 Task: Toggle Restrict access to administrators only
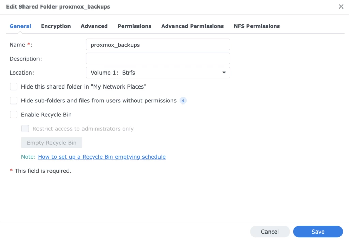[25, 129]
